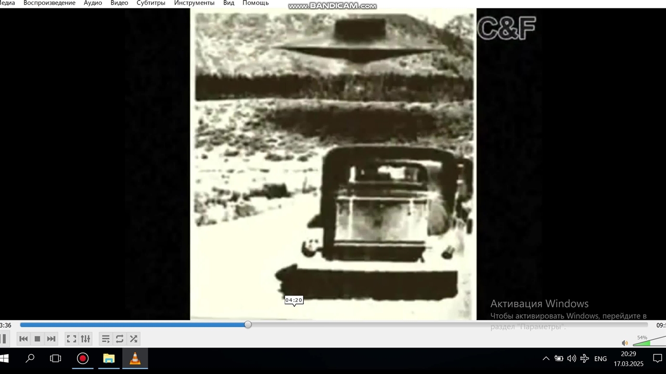The image size is (666, 374).
Task: Open Bandicam recorder from taskbar
Action: click(83, 358)
